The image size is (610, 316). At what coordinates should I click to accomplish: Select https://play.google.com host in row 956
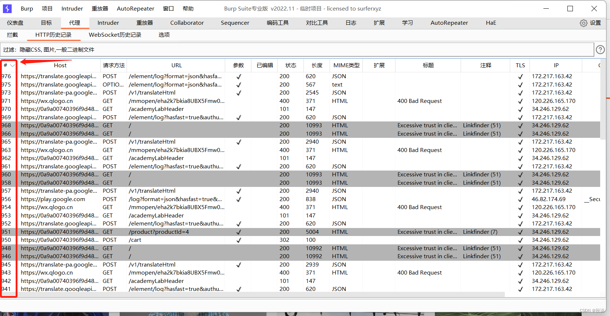(x=53, y=199)
